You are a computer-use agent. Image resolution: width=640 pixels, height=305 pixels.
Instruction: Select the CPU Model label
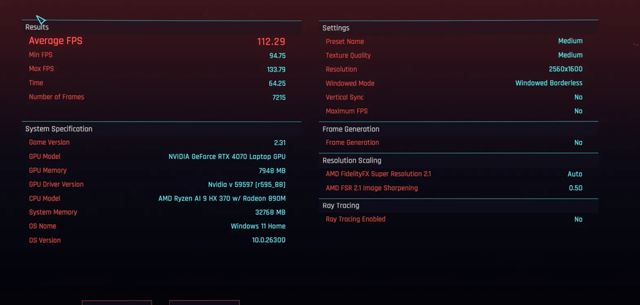[44, 198]
